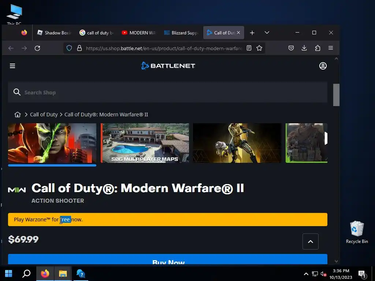Click the Play Warzone for free banner
This screenshot has width=375, height=281.
tap(167, 220)
